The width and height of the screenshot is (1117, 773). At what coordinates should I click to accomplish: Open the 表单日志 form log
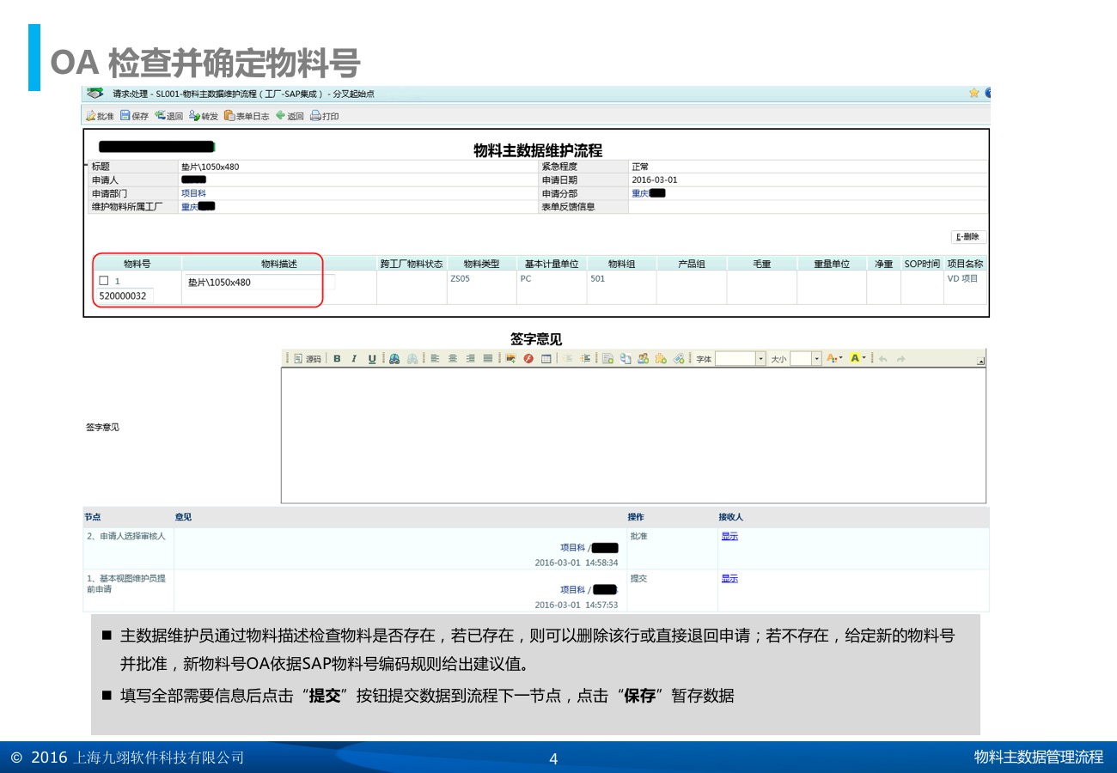(x=247, y=116)
